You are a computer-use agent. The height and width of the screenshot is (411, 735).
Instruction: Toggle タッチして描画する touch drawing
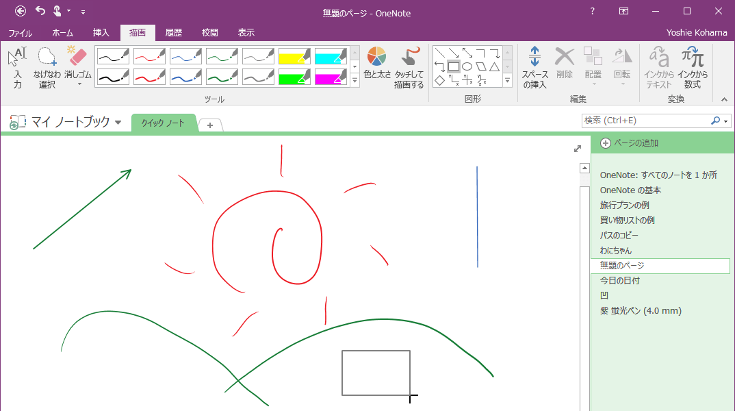pyautogui.click(x=409, y=68)
